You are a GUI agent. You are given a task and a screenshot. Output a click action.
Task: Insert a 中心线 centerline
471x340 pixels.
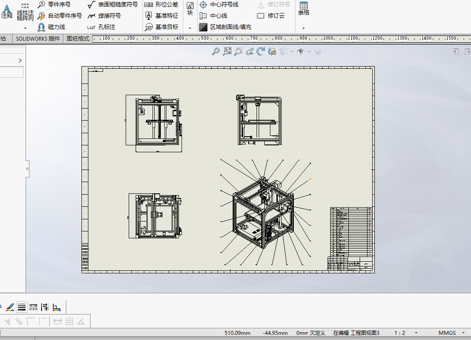213,16
